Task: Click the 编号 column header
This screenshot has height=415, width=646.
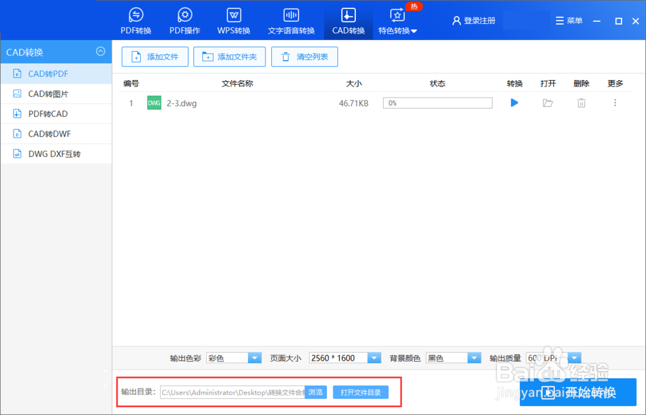Action: 131,83
